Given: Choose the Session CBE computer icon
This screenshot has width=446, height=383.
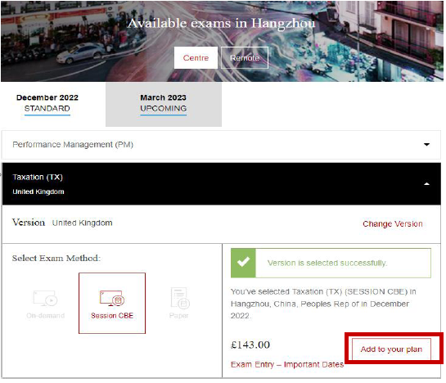Looking at the screenshot, I should [x=112, y=298].
